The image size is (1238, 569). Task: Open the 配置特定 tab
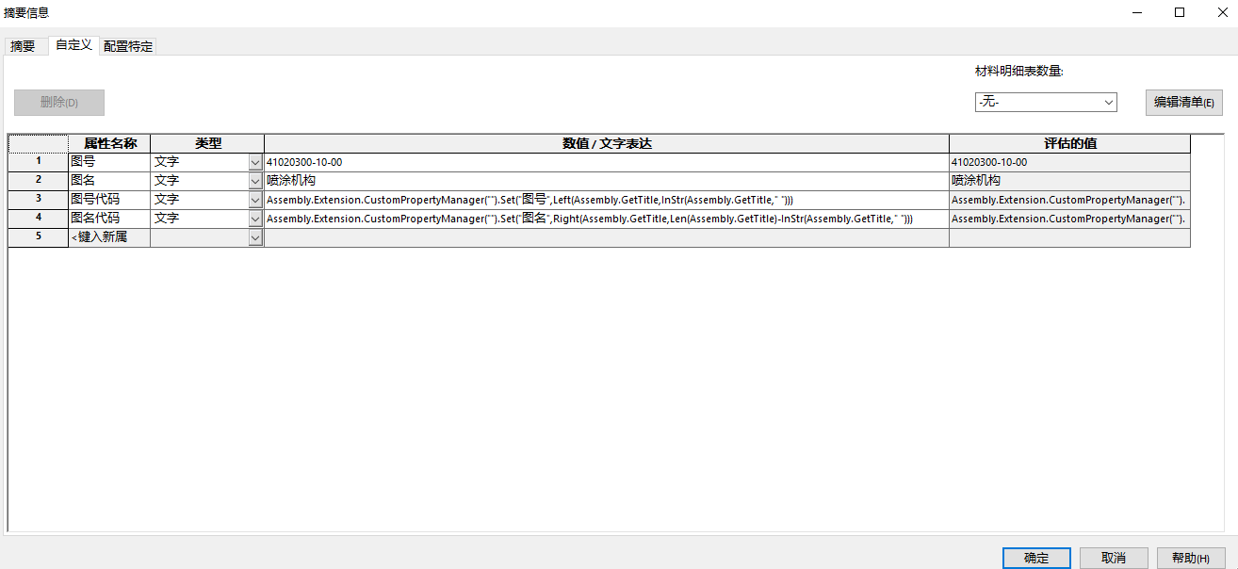(128, 46)
